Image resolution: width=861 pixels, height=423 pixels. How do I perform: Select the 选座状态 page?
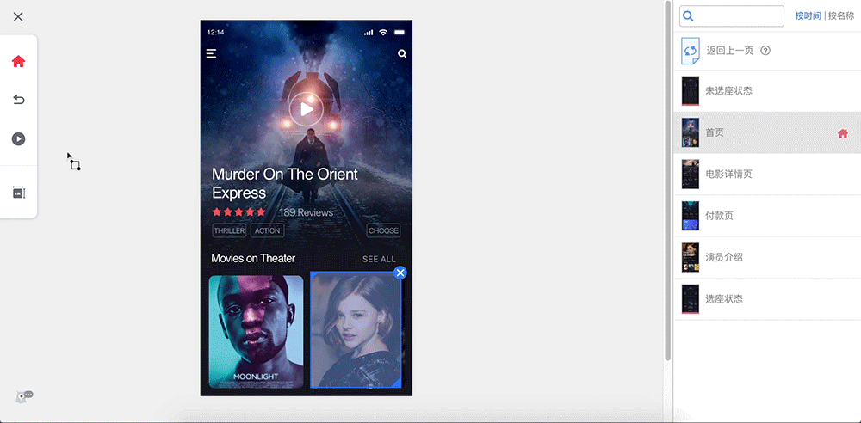767,299
